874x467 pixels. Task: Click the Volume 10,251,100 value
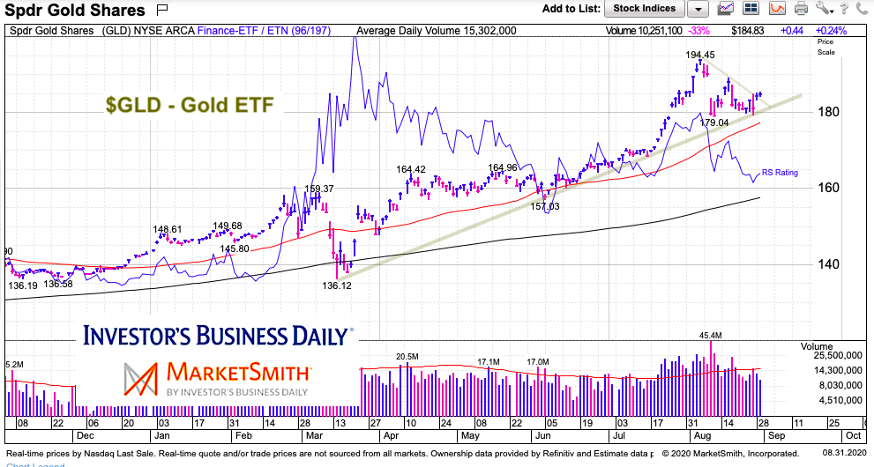[643, 31]
